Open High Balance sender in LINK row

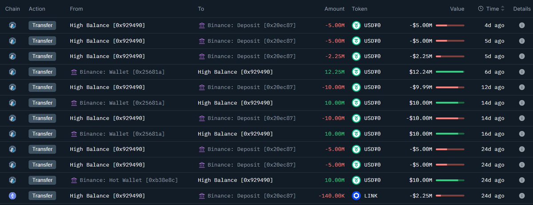pyautogui.click(x=107, y=196)
